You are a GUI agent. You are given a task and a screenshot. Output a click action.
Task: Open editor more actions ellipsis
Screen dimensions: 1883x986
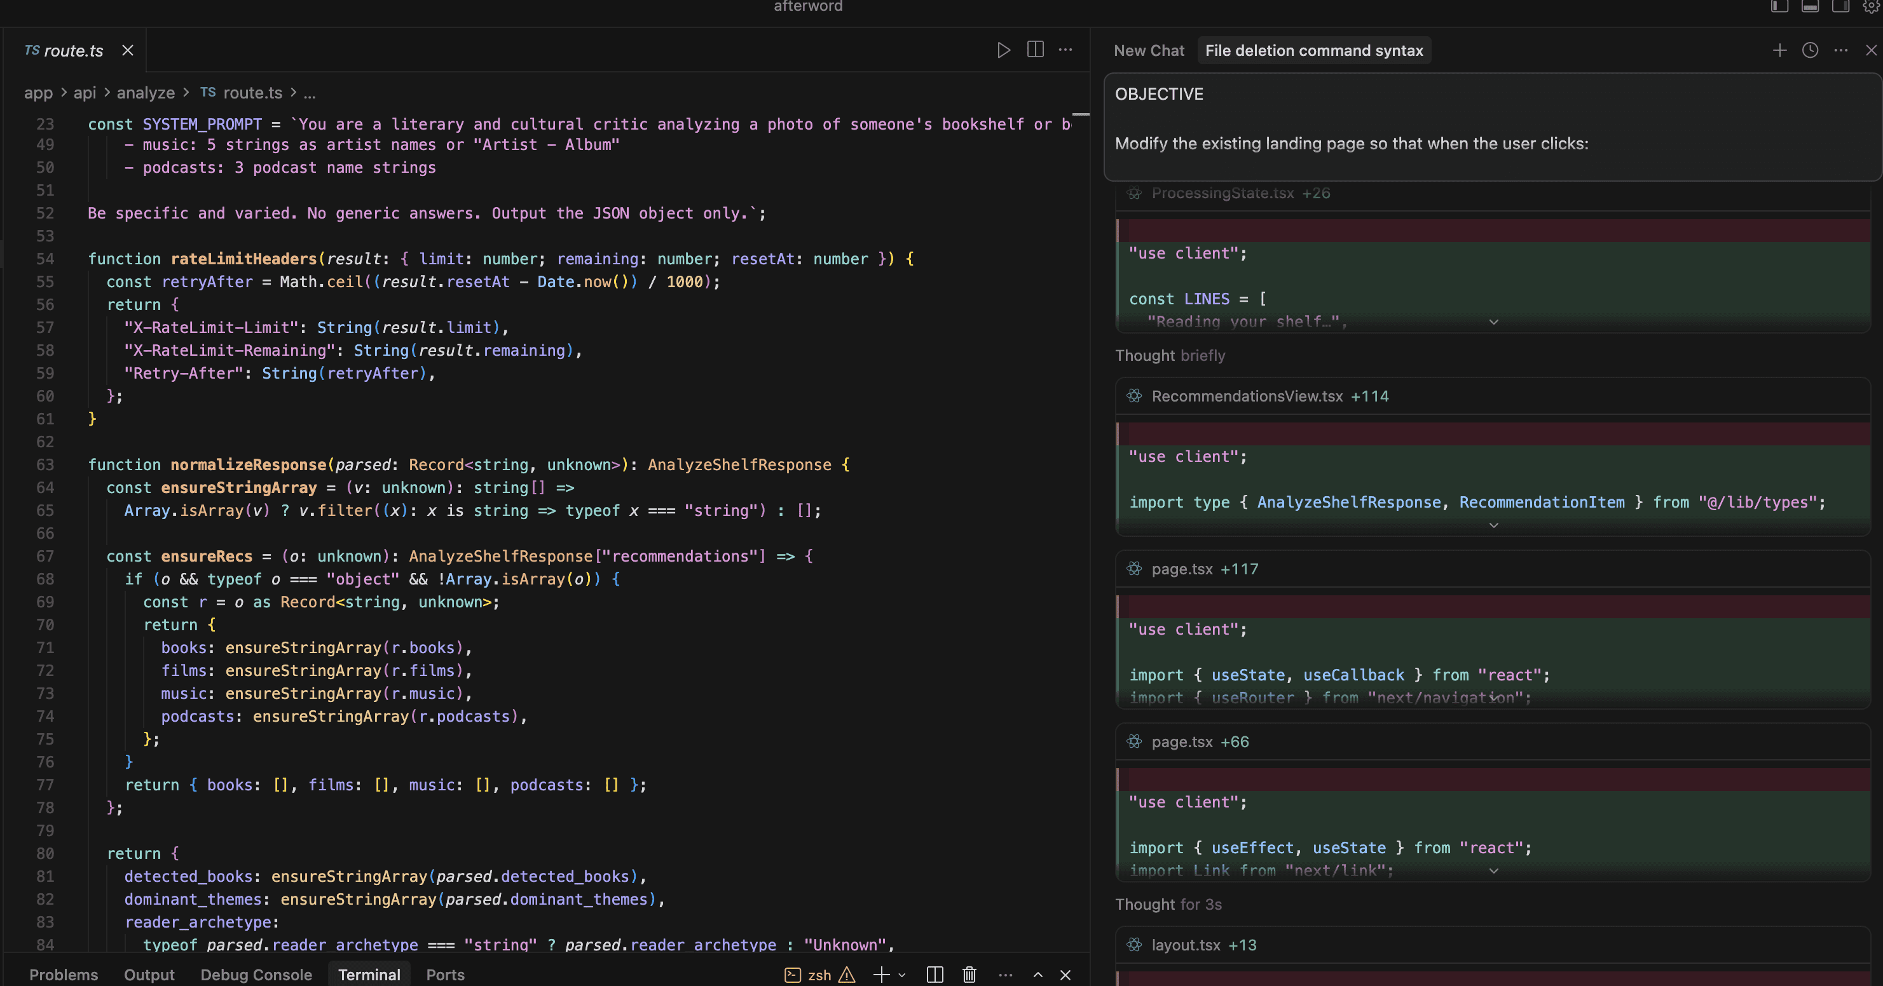coord(1065,50)
